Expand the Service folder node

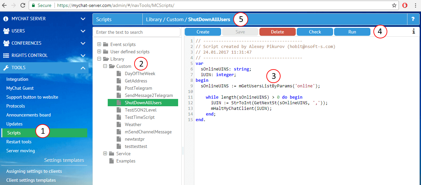pos(105,154)
